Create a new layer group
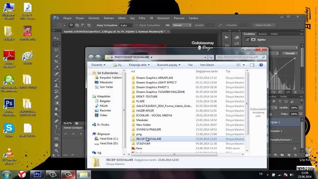 pyautogui.click(x=282, y=155)
